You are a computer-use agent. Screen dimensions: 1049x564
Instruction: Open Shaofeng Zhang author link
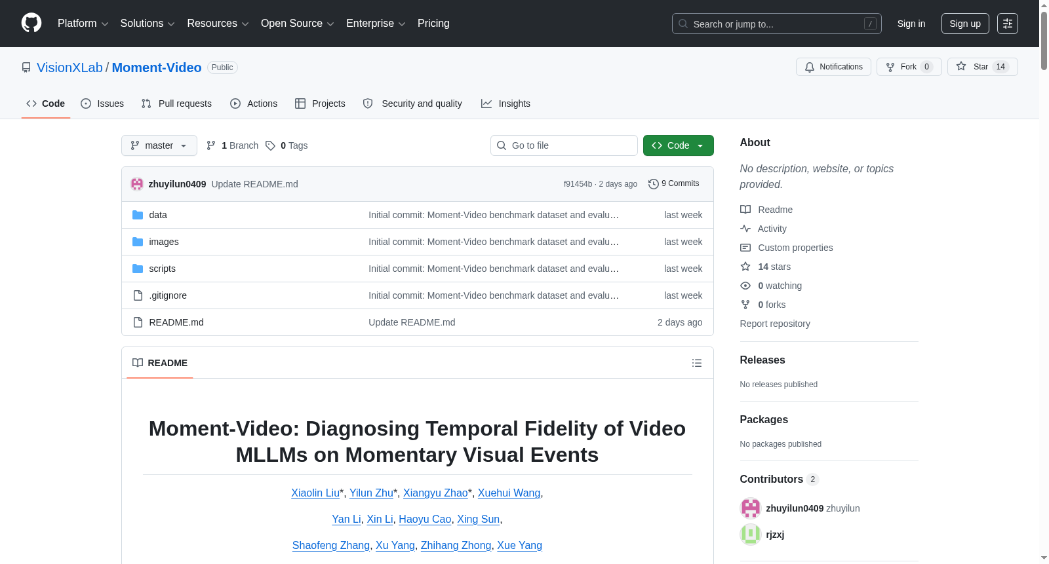point(331,545)
